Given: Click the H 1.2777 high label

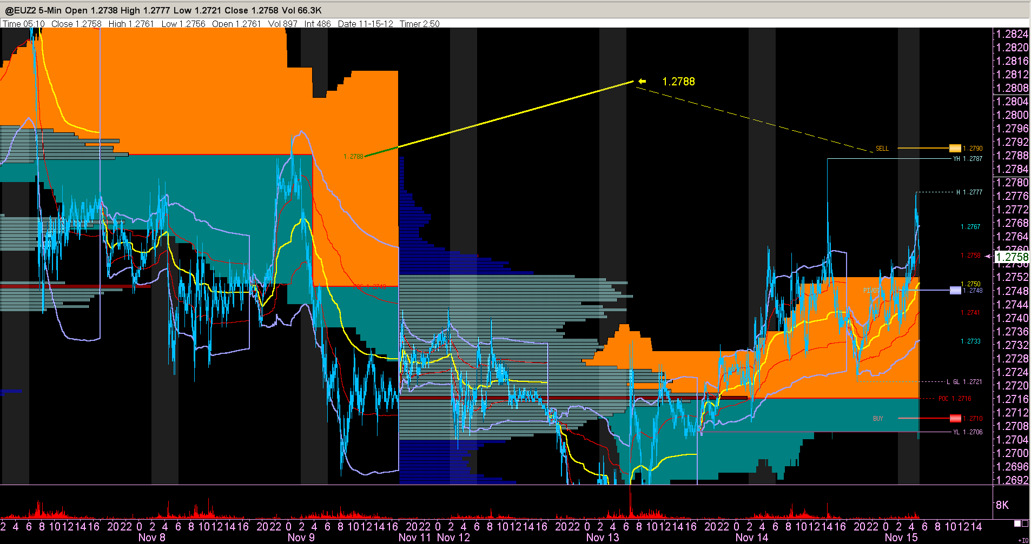Looking at the screenshot, I should [969, 192].
